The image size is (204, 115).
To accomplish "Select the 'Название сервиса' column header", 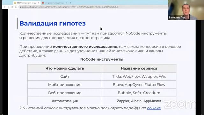I will point(139,68).
